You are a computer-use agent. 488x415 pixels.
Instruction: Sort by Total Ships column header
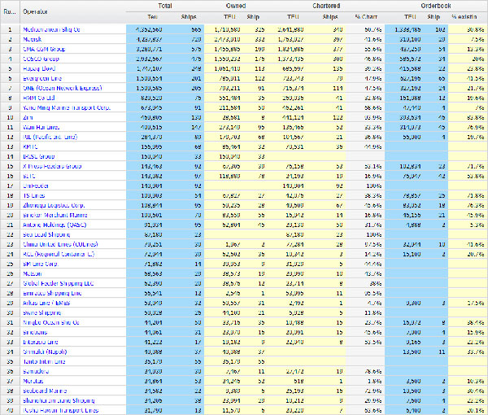[189, 17]
